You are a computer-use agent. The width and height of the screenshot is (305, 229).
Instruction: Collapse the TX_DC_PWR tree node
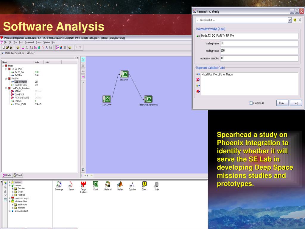click(6, 69)
